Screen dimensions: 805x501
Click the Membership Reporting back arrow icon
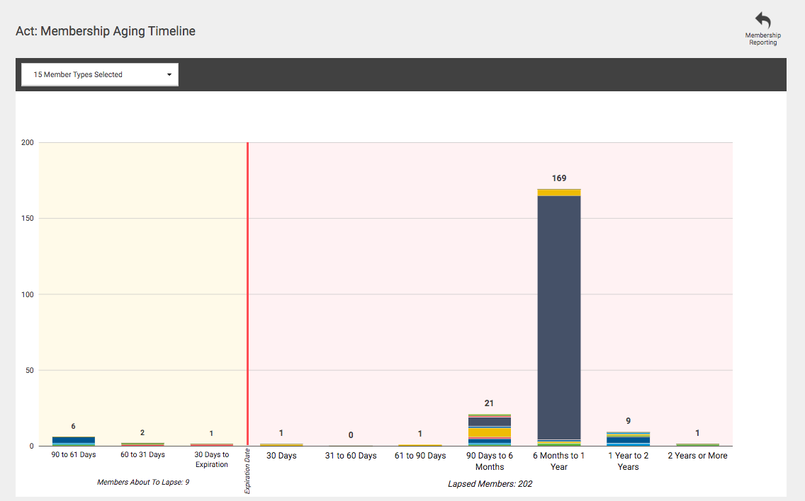coord(763,21)
